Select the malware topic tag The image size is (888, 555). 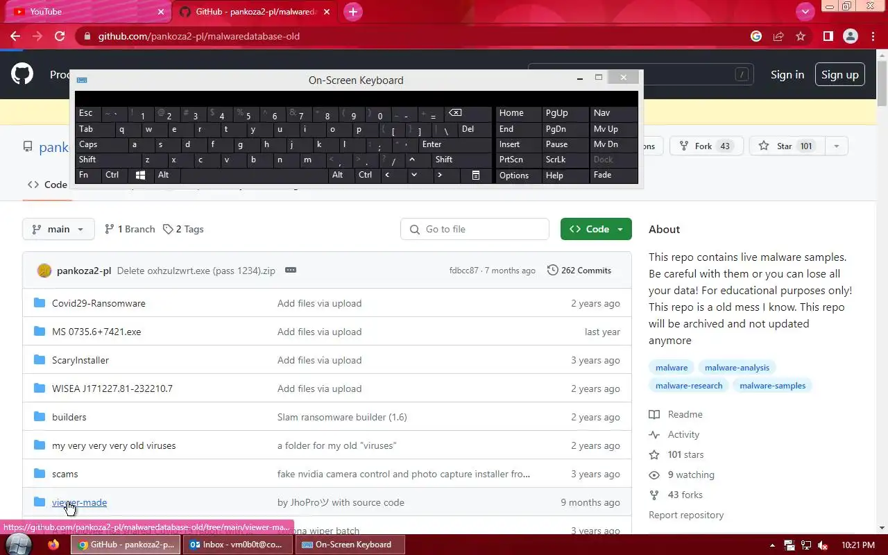(x=672, y=368)
